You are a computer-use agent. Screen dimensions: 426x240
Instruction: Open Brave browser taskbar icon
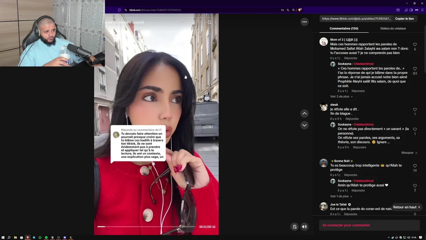point(28,238)
